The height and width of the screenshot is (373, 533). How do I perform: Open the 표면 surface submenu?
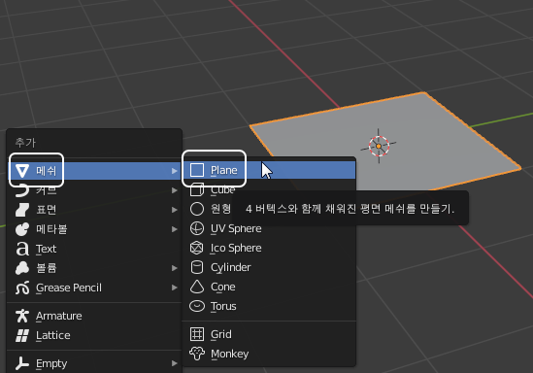(x=94, y=210)
